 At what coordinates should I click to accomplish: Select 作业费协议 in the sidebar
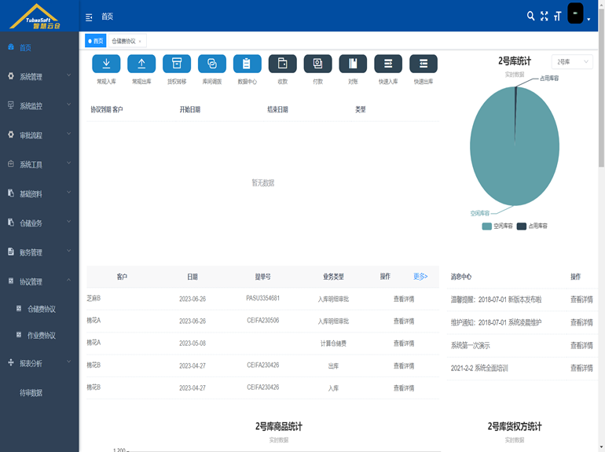point(41,335)
